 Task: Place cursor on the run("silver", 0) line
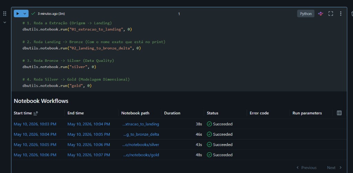59,67
